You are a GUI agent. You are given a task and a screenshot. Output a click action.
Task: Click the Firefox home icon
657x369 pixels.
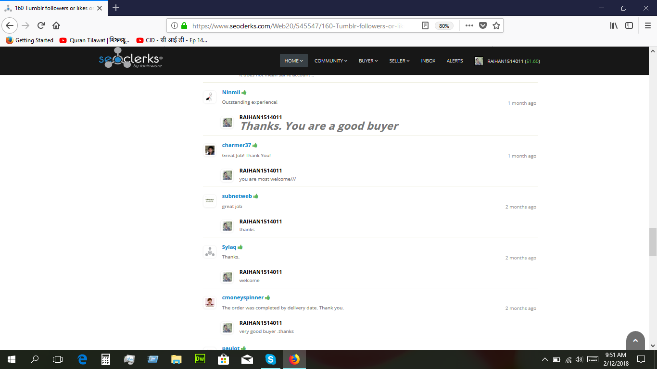pos(56,25)
